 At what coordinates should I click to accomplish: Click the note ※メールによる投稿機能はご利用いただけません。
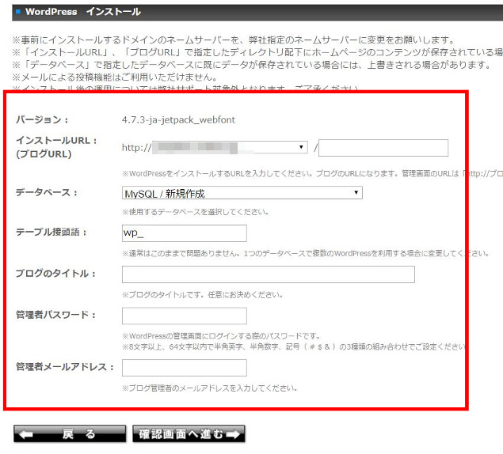tap(116, 78)
